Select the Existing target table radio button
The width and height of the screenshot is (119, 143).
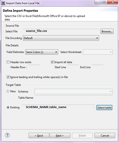coord(8,107)
